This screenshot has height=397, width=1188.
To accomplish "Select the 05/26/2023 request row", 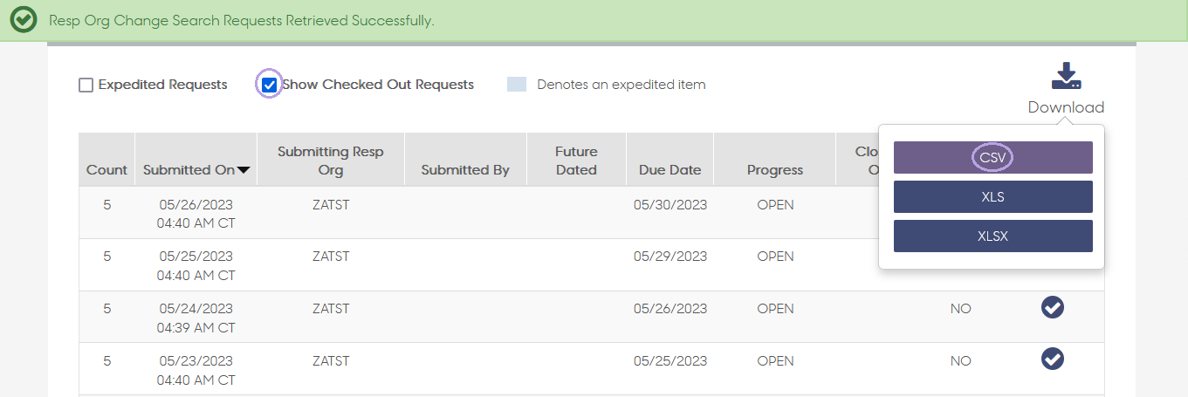I will tap(592, 213).
